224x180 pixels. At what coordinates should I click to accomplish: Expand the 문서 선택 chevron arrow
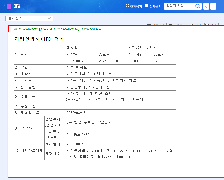(49, 18)
